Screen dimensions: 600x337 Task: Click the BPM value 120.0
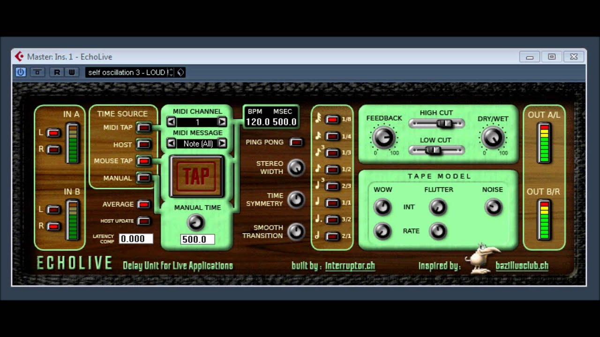(x=258, y=122)
